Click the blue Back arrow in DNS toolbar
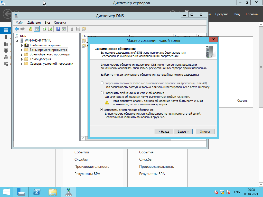263x197 pixels. (17, 29)
